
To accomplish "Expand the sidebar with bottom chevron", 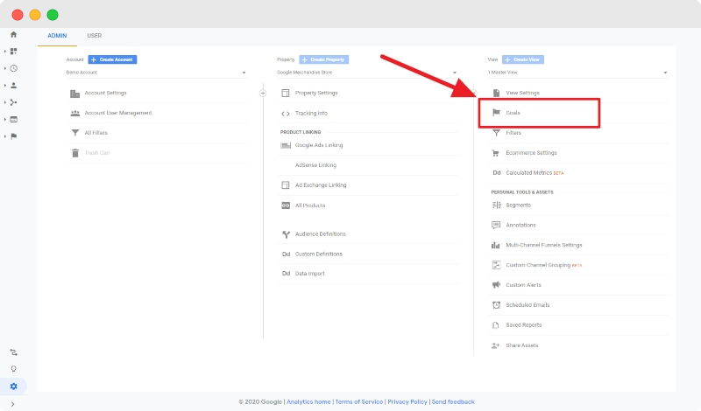I will tap(13, 404).
